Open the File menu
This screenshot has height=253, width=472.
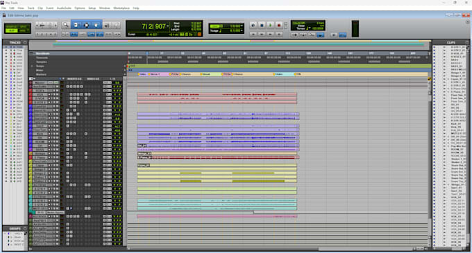3,8
